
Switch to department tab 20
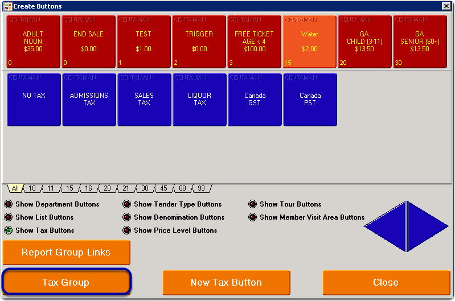108,188
